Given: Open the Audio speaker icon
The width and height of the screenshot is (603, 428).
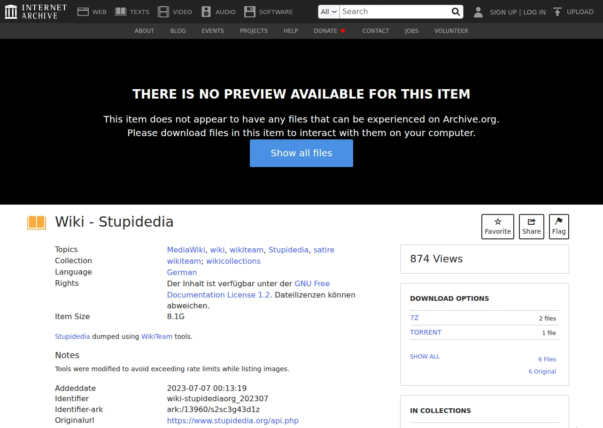Looking at the screenshot, I should point(206,12).
